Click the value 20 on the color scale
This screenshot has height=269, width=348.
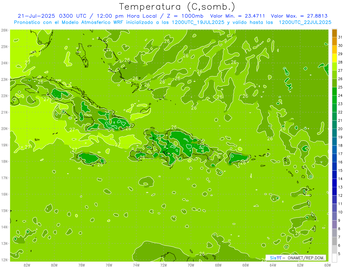coord(340,129)
